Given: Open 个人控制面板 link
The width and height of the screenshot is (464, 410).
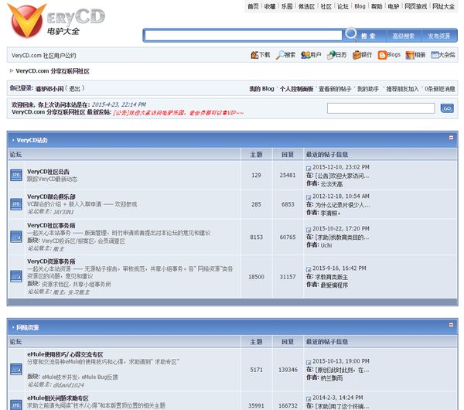Looking at the screenshot, I should pos(296,89).
